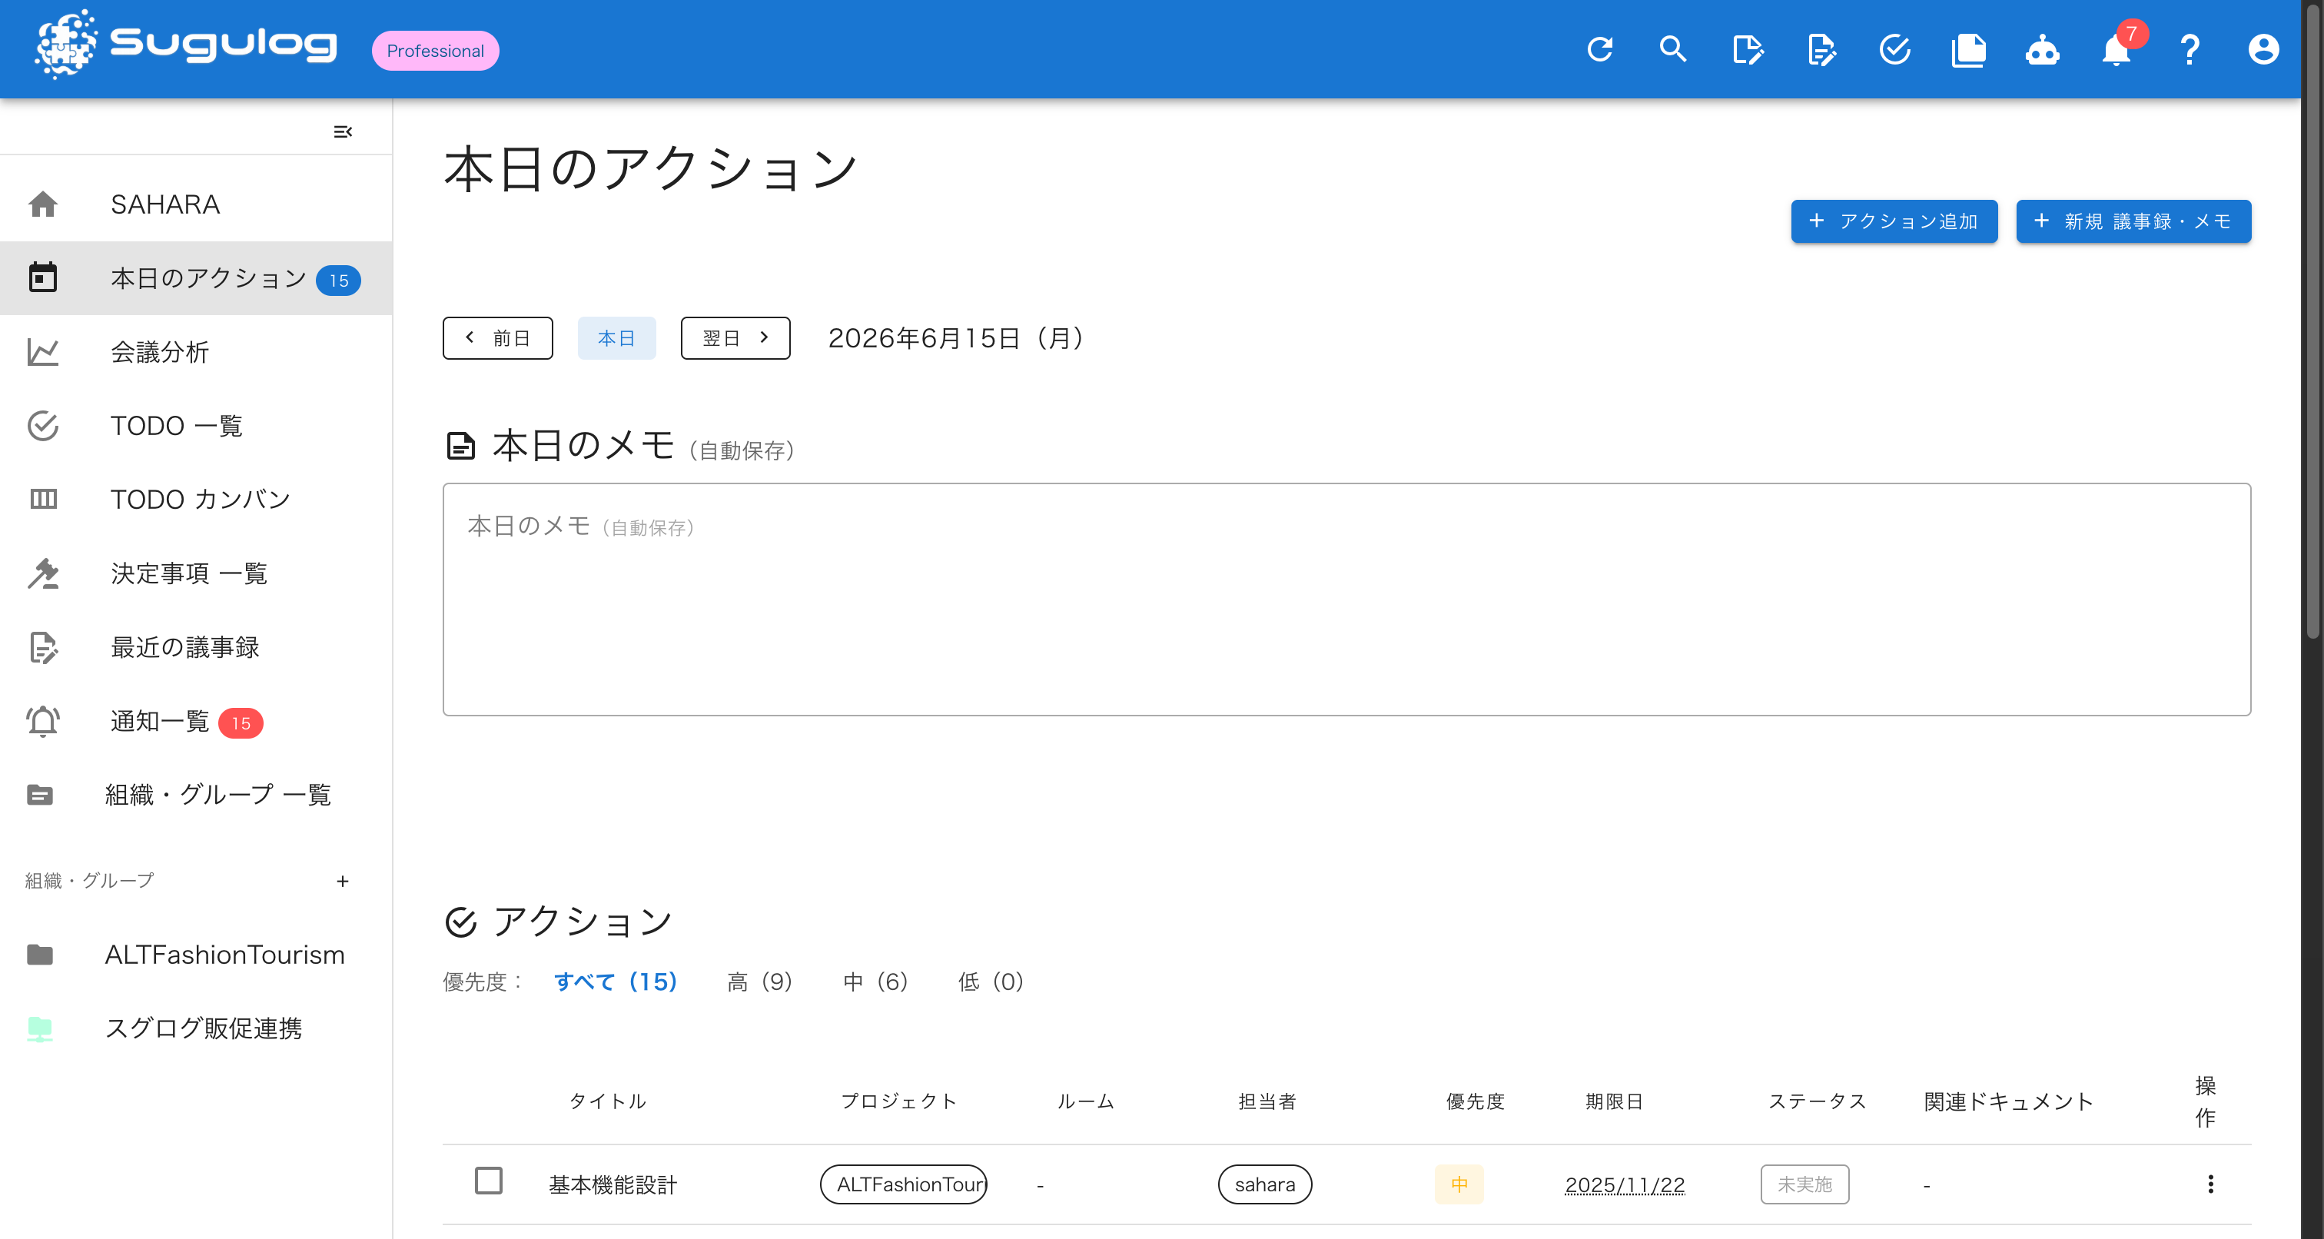The height and width of the screenshot is (1239, 2324).
Task: Click ALTFashionTour project chip
Action: tap(903, 1185)
